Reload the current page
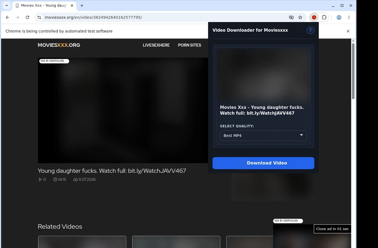Viewport: 378px width, 248px height. tap(27, 17)
